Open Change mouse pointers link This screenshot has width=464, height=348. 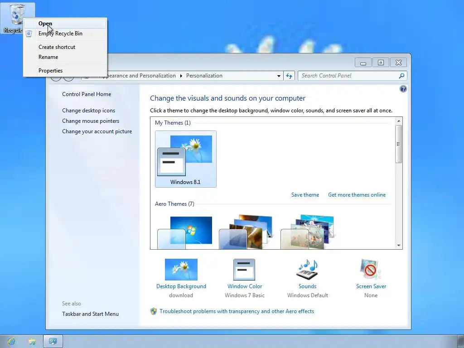coord(91,121)
